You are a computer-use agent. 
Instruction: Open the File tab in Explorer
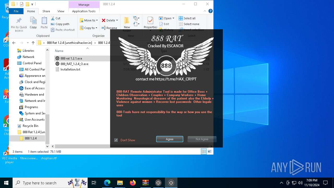tap(16, 11)
